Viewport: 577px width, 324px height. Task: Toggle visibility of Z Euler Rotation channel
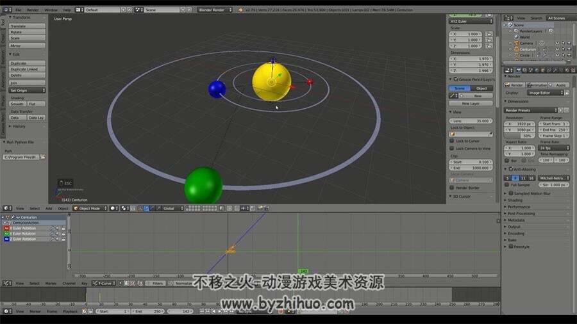pos(6,239)
